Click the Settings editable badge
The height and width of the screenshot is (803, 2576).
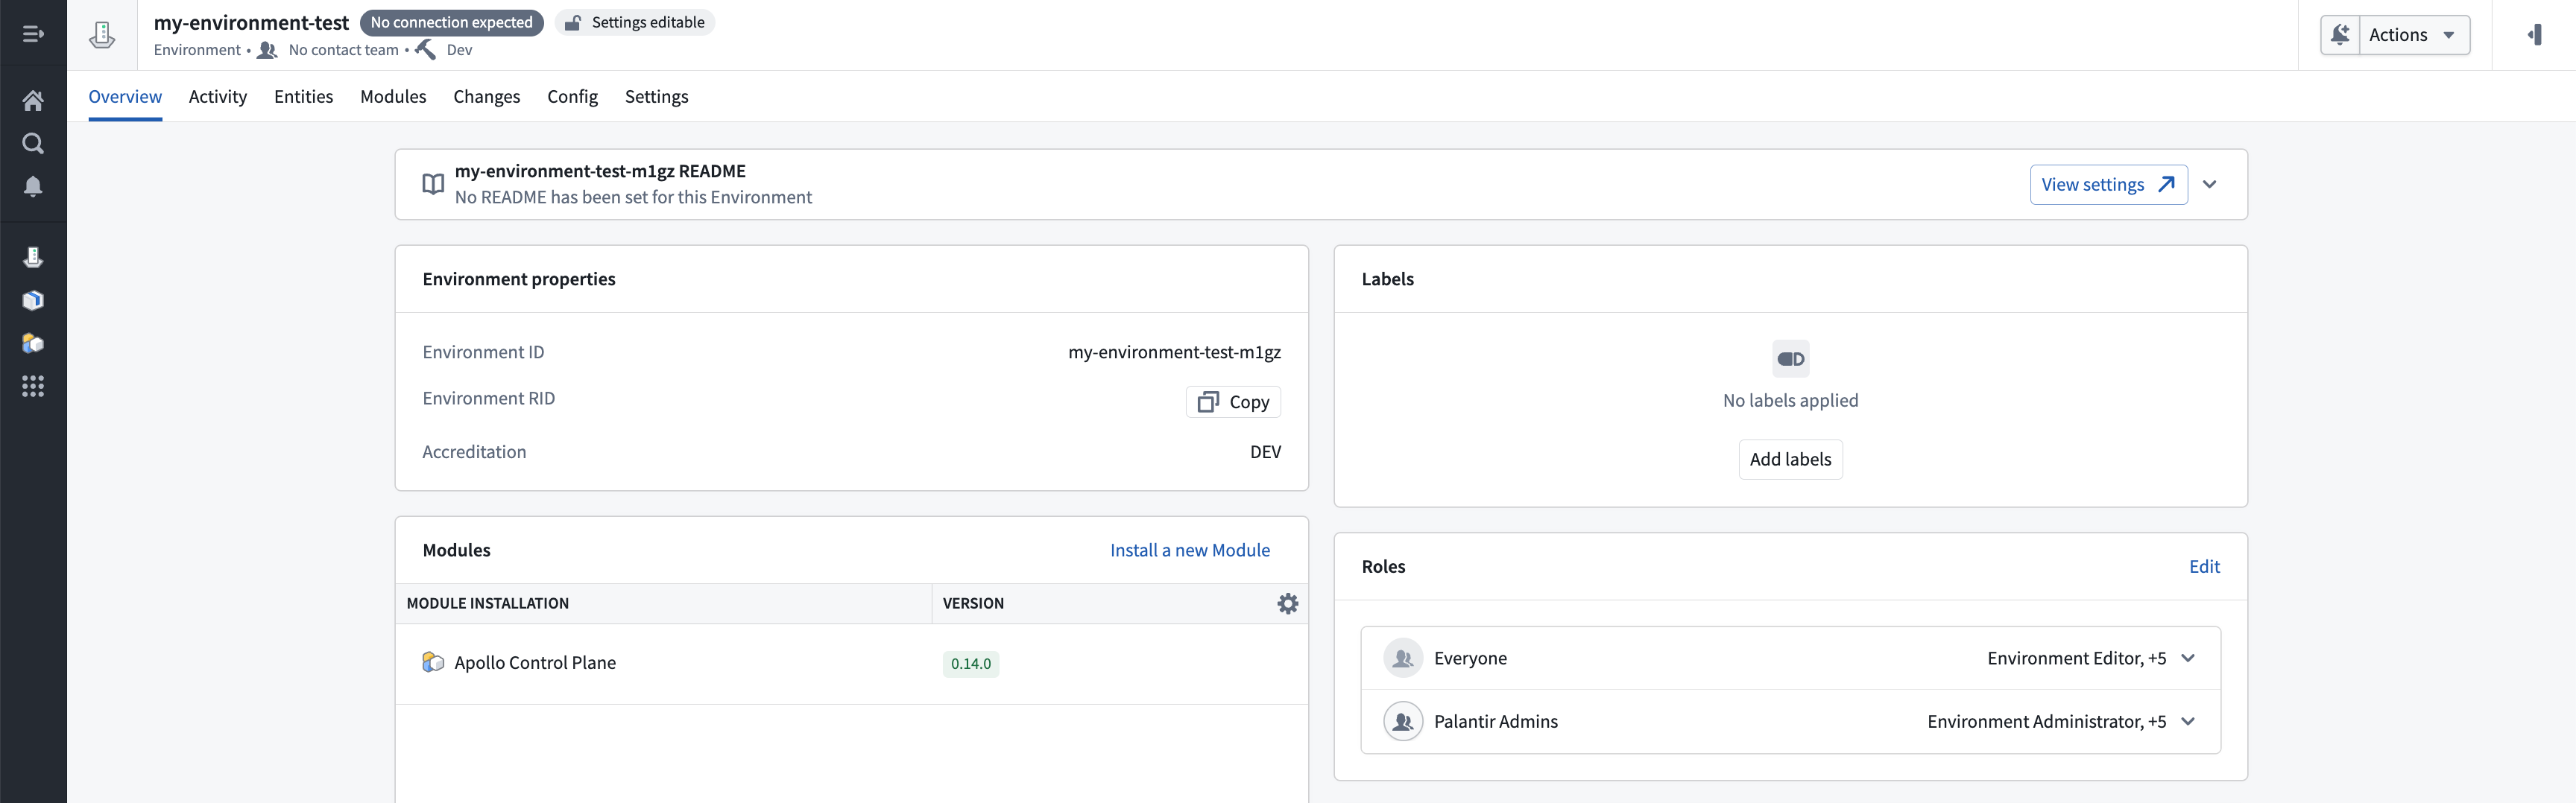(635, 22)
